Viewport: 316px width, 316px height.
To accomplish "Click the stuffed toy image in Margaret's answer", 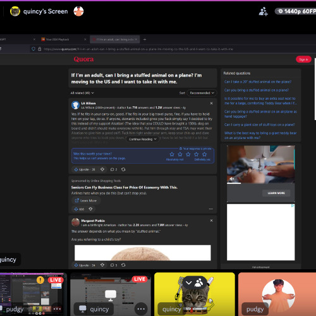I will click(x=143, y=253).
